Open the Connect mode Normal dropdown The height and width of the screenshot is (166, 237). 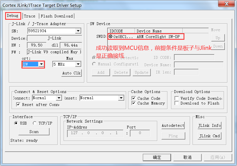point(59,98)
